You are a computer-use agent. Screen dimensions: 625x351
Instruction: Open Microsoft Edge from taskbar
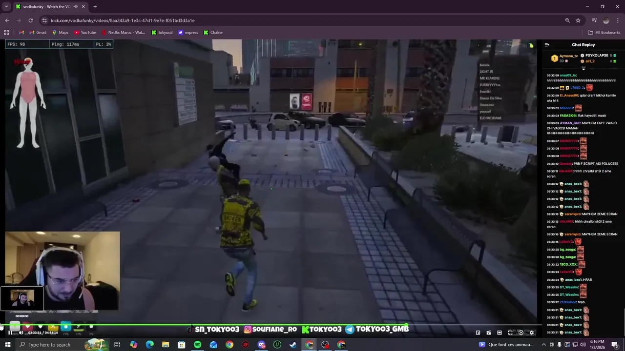click(149, 345)
